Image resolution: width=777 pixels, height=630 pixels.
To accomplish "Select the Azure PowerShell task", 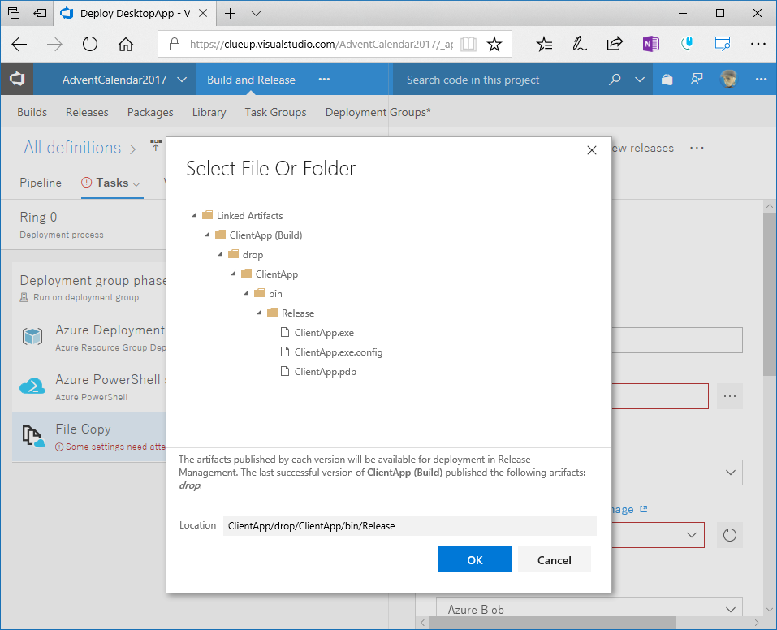I will pyautogui.click(x=89, y=386).
